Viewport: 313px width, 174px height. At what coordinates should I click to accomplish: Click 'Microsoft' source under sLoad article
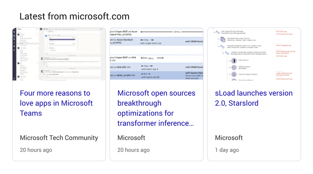[x=229, y=138]
